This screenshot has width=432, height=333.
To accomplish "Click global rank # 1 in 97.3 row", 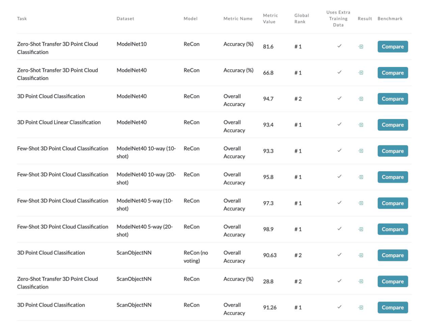I will [x=298, y=203].
